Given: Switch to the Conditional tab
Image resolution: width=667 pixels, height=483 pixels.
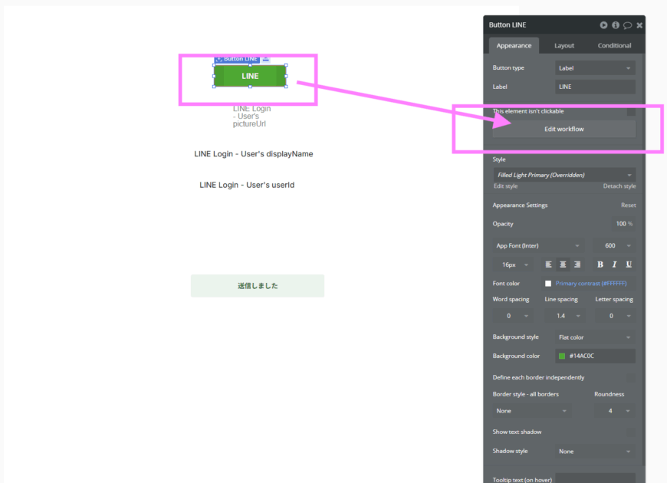Looking at the screenshot, I should [x=614, y=45].
